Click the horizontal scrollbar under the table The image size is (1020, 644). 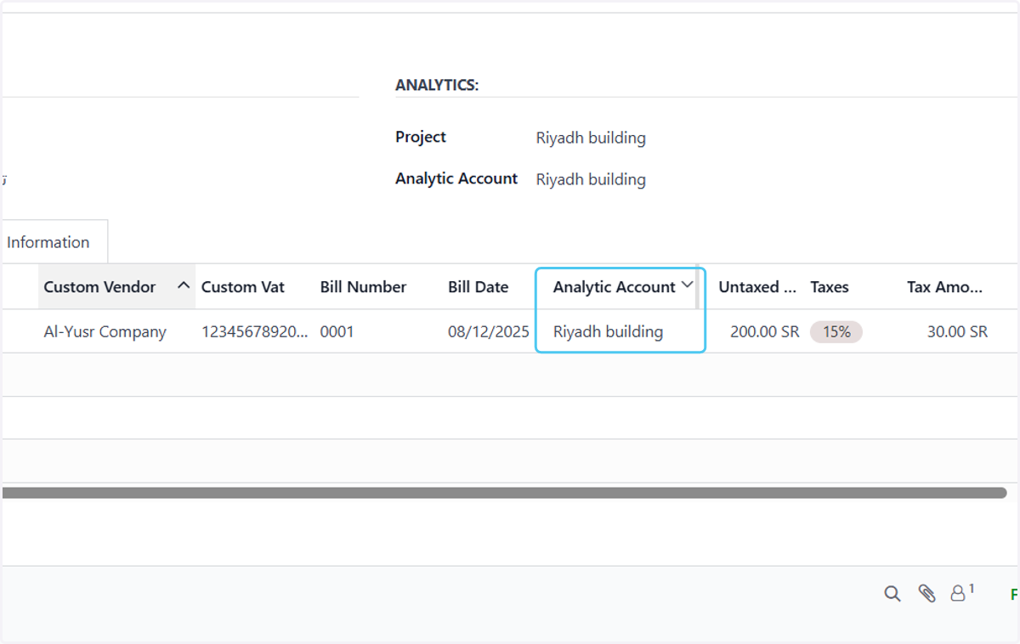pyautogui.click(x=504, y=493)
